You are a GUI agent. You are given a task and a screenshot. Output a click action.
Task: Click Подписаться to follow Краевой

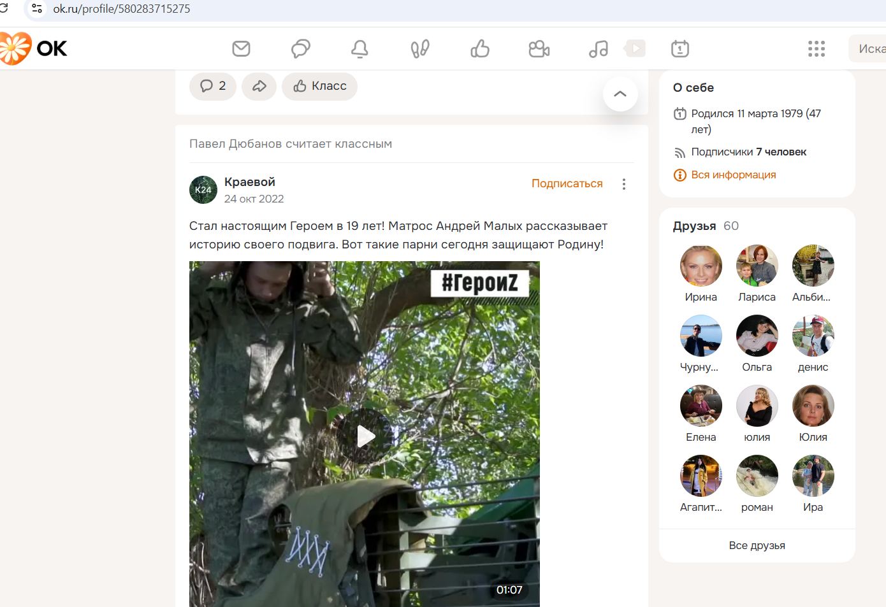tap(567, 183)
